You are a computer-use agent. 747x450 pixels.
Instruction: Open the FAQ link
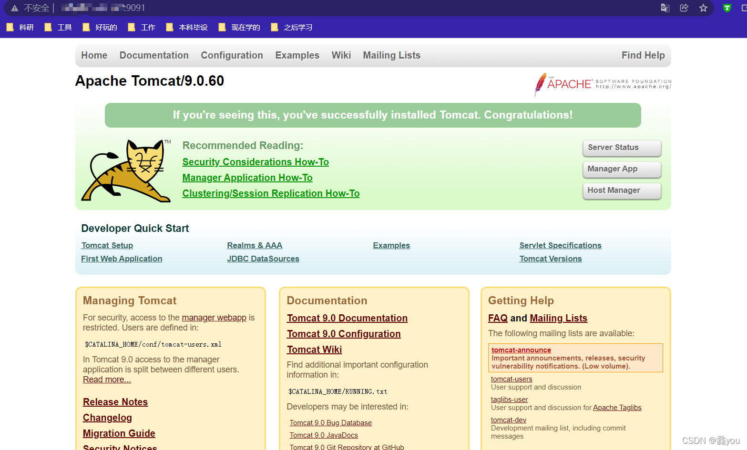click(x=498, y=318)
